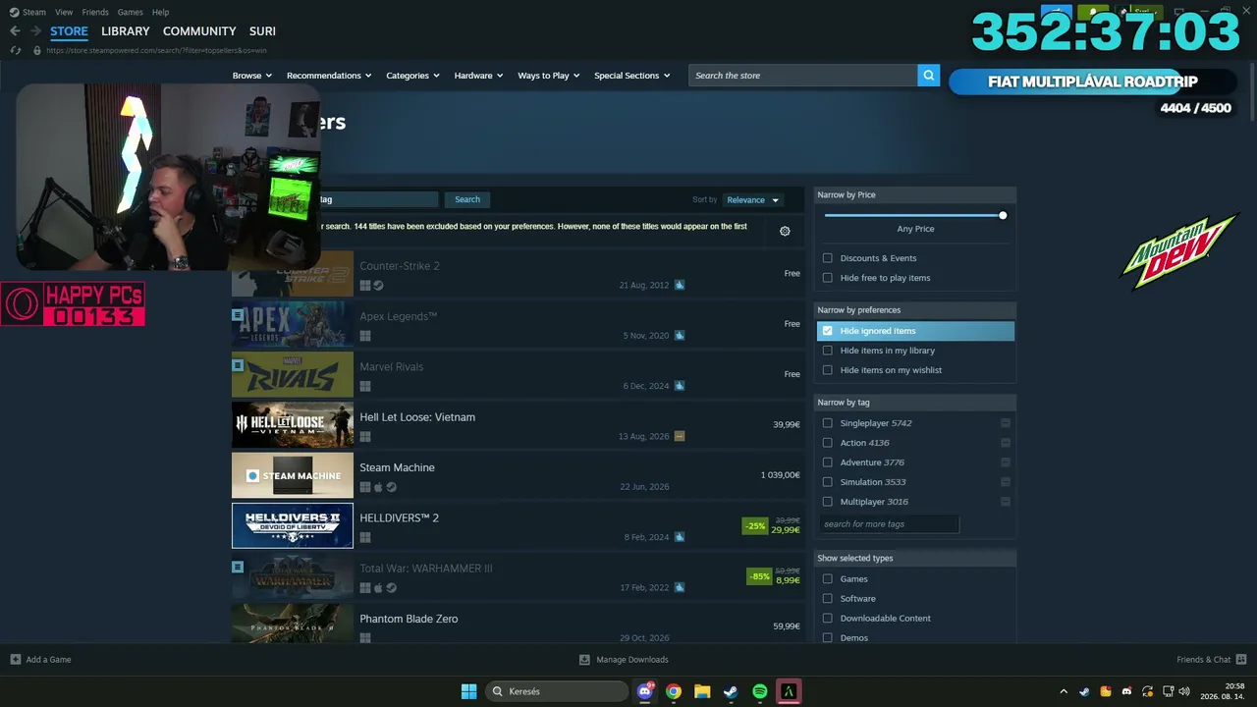The width and height of the screenshot is (1257, 707).
Task: Click the magnifier search store button
Action: click(x=928, y=76)
